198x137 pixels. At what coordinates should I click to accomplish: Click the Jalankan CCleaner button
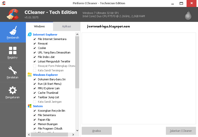coord(181,131)
